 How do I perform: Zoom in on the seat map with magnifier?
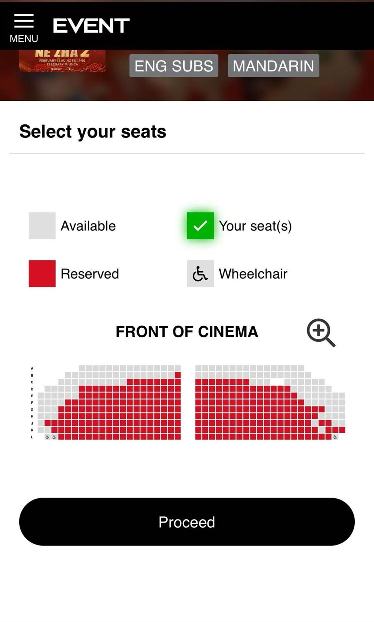click(x=321, y=332)
